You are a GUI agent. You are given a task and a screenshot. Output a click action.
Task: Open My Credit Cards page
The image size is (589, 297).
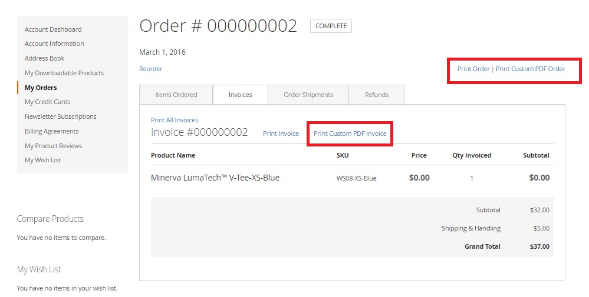48,102
